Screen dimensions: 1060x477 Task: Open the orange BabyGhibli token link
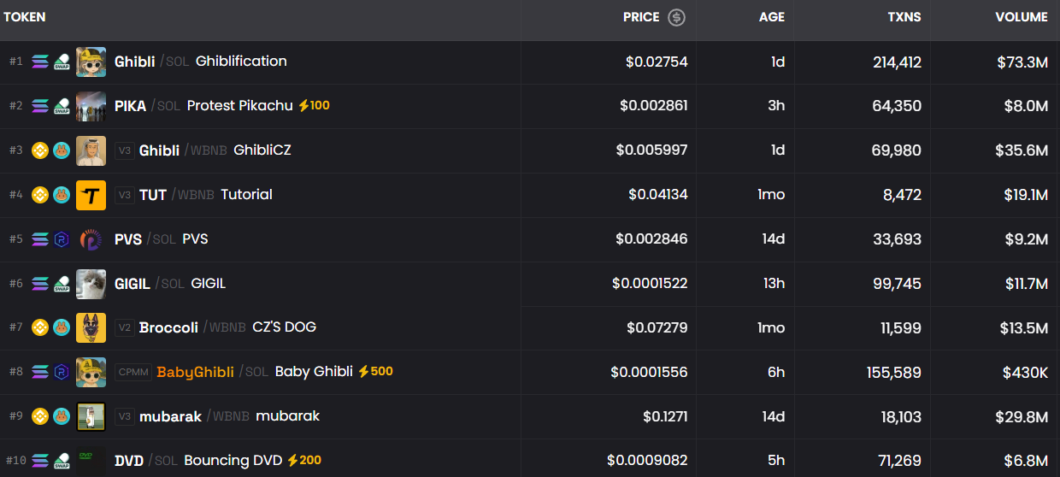pos(195,372)
